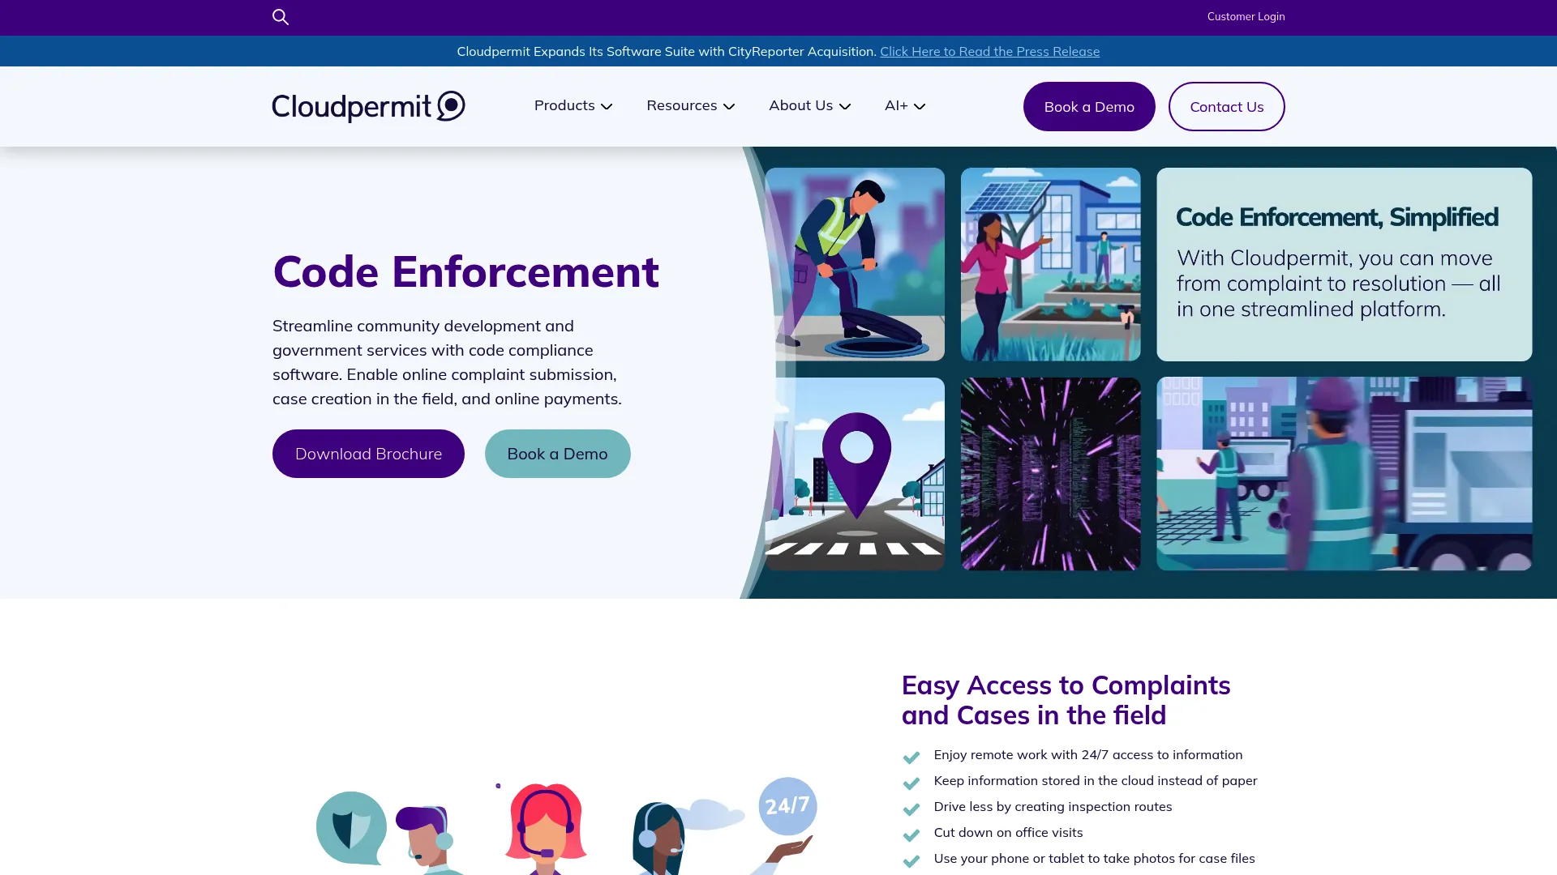Click 'Easy Access to Complaints' heading
Viewport: 1557px width, 875px height.
[1066, 700]
